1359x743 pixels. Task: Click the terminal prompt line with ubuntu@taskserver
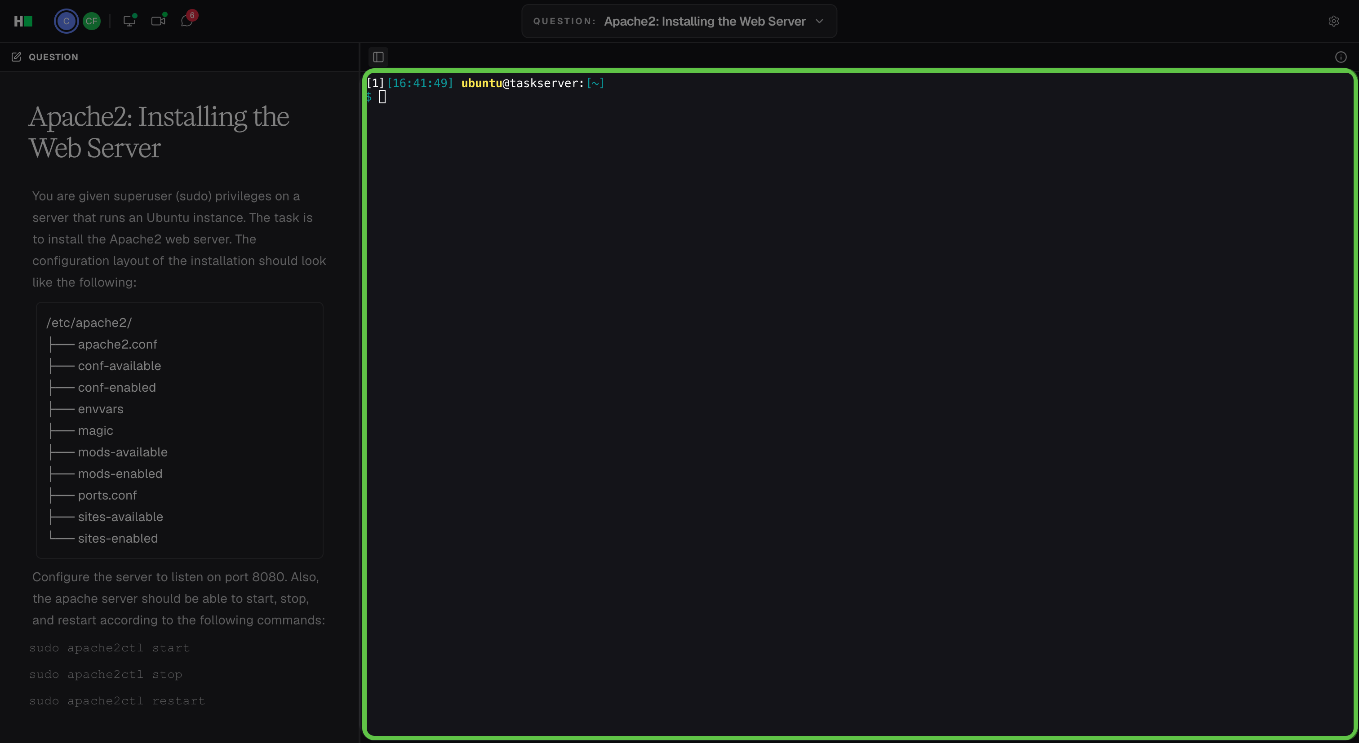[485, 83]
